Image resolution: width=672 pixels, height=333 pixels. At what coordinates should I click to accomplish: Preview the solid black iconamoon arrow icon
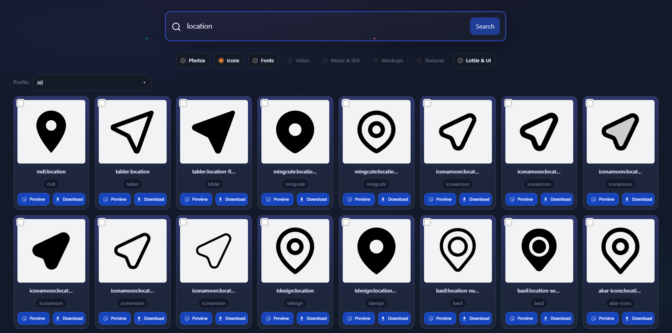(x=34, y=318)
